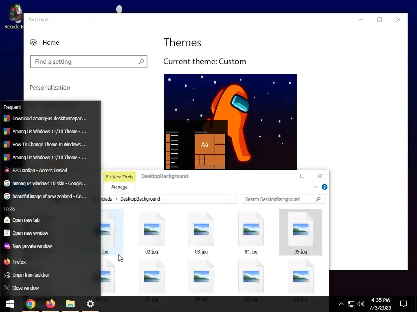Viewport: 417px width, 312px height.
Task: Select Unpin from taskbar
Action: point(50,275)
